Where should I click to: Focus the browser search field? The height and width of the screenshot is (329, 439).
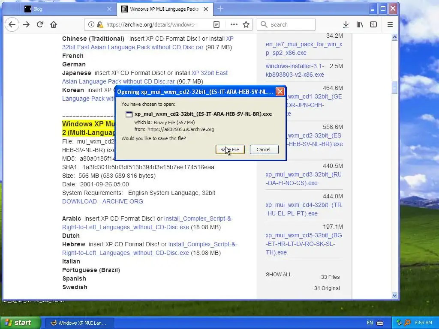pos(286,24)
